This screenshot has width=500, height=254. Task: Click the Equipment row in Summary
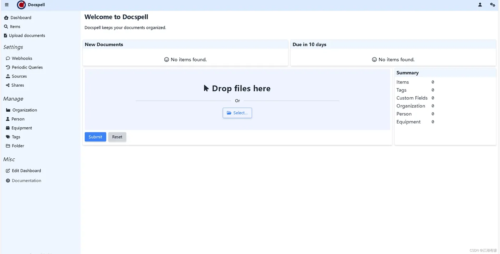pos(415,122)
